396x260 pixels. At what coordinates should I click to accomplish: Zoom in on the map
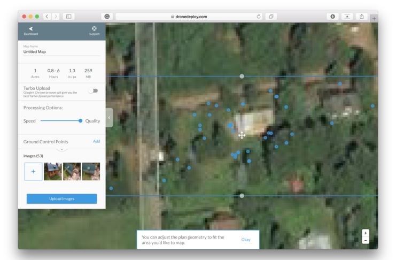(x=366, y=233)
